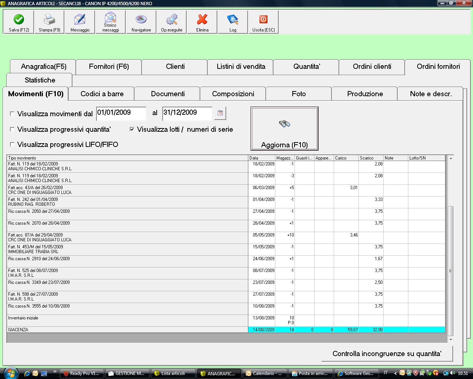The height and width of the screenshot is (379, 473).
Task: Click the Salva (F12) green checkmark icon
Action: click(19, 22)
